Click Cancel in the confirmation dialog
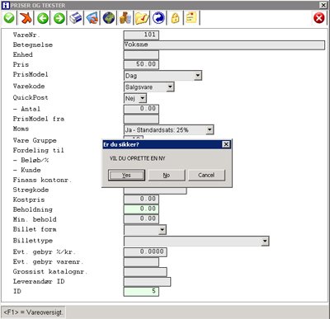The image size is (330, 319). pyautogui.click(x=206, y=175)
